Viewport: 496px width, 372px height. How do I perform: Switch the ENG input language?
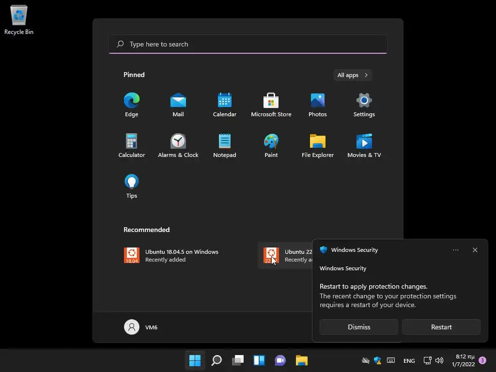point(409,360)
